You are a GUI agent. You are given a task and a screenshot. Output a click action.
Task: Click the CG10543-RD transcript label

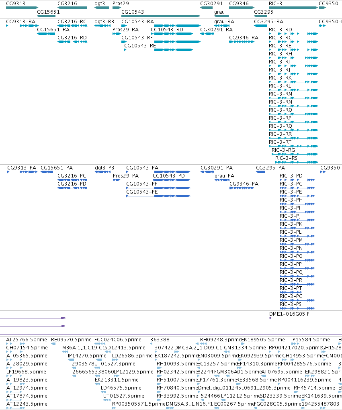click(167, 30)
